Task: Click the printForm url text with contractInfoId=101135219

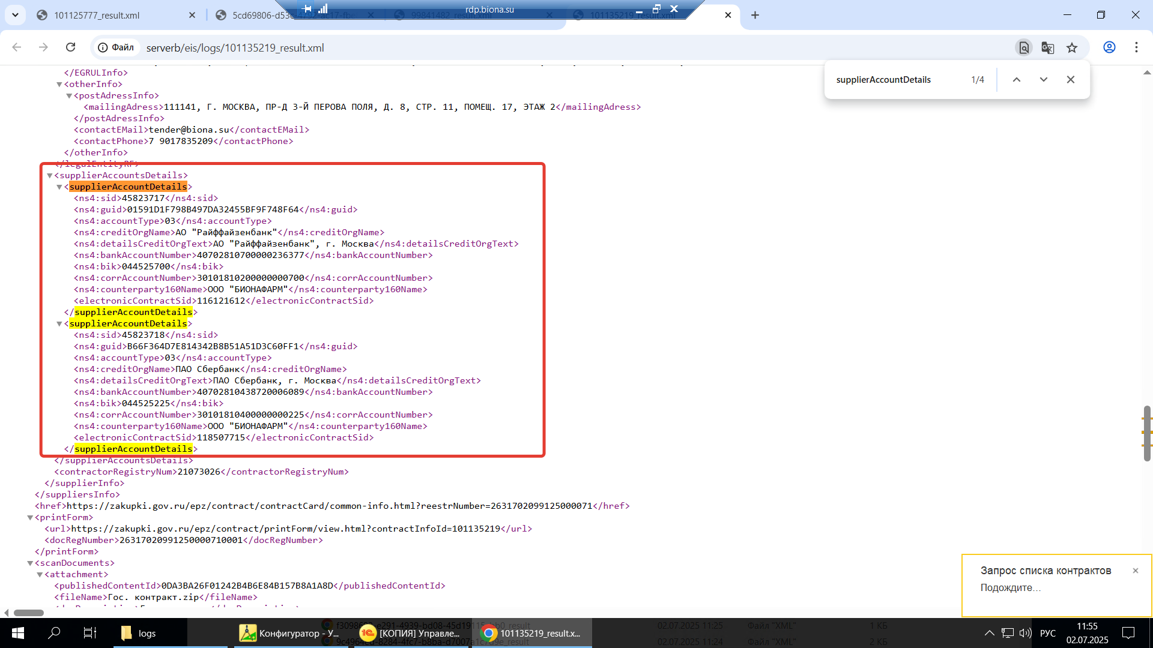Action: click(x=286, y=529)
